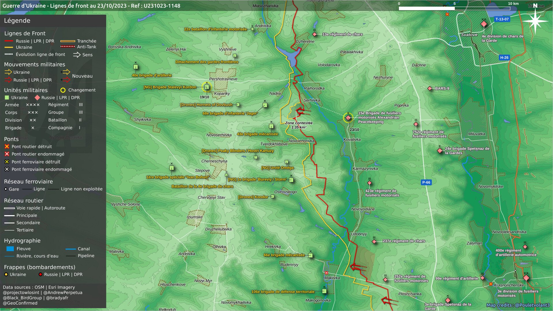
Task: Click the Raihorodka village label
Action: coord(314,88)
